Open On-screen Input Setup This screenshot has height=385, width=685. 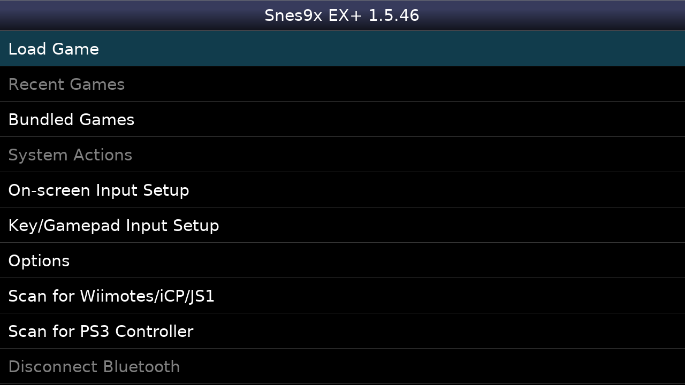tap(98, 190)
